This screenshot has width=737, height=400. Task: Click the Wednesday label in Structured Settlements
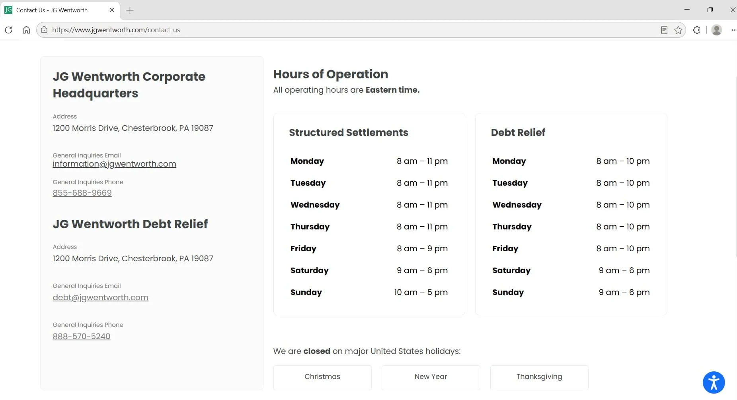[315, 205]
